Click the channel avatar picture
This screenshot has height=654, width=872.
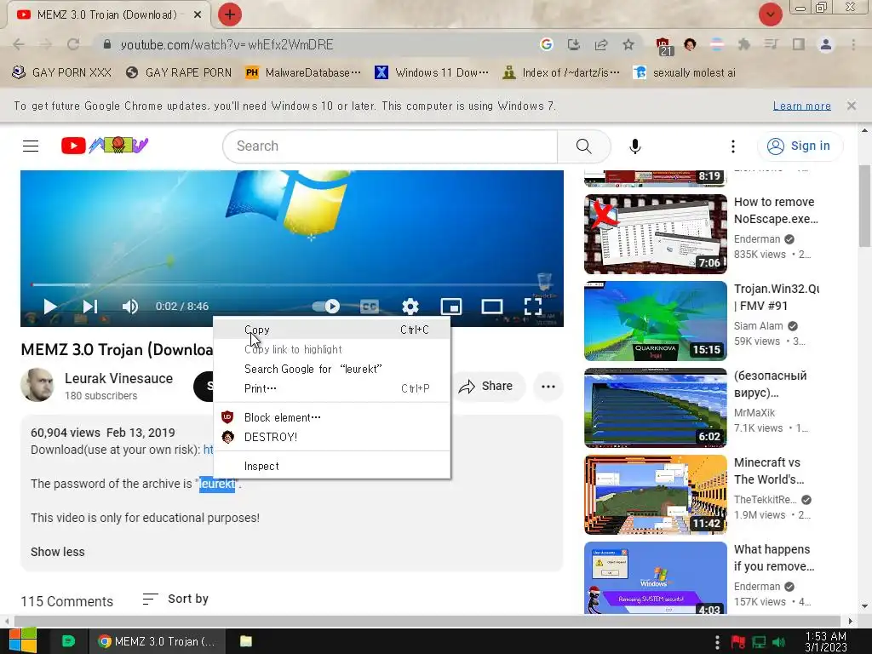point(37,384)
